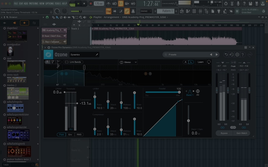Select Env detection mode
This screenshot has height=167, width=268.
coord(70,135)
